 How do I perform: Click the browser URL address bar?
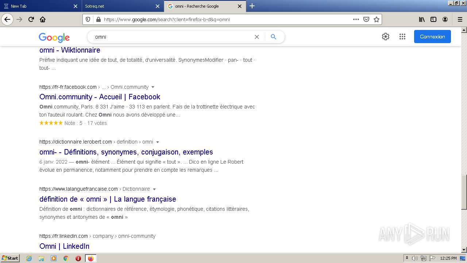[226, 19]
